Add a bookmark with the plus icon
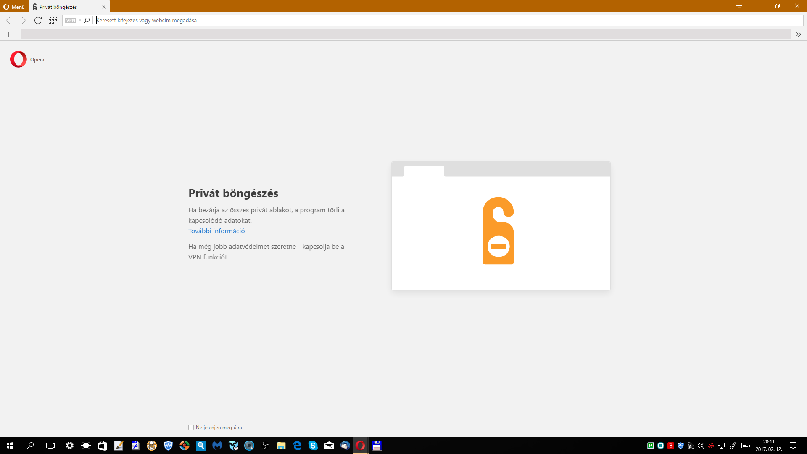 tap(8, 34)
